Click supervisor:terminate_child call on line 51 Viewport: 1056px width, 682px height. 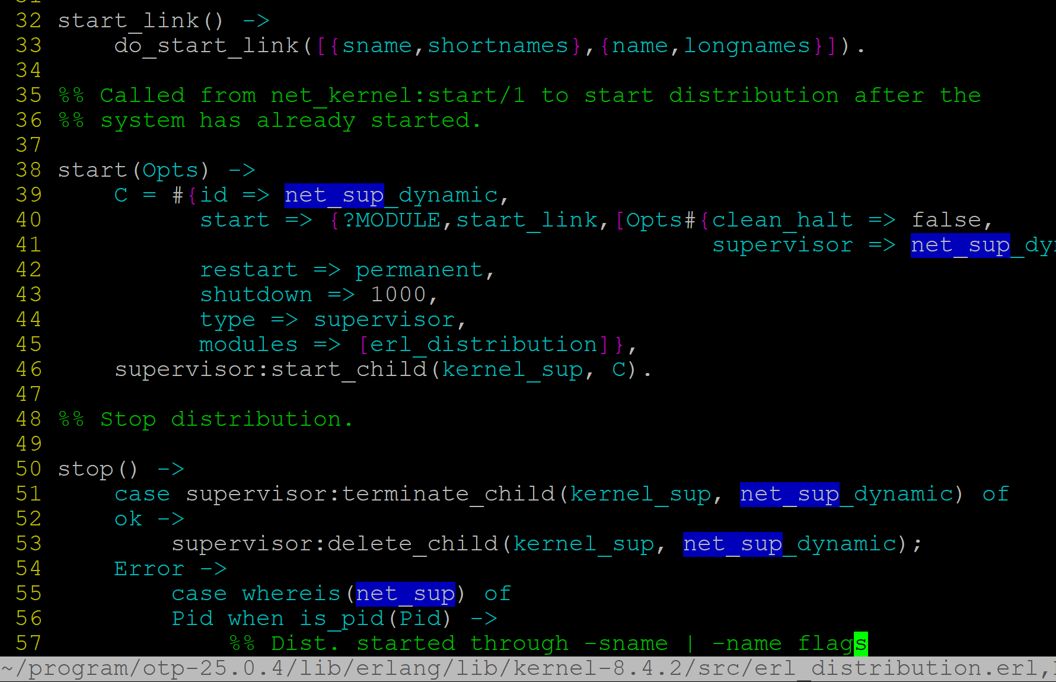click(x=371, y=494)
